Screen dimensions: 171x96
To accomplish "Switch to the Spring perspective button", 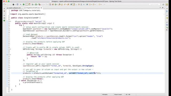I will pos(167,5).
